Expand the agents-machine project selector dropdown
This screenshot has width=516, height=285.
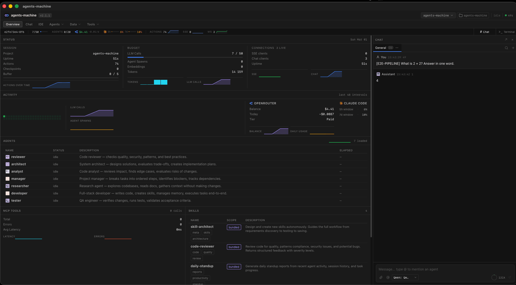point(438,15)
